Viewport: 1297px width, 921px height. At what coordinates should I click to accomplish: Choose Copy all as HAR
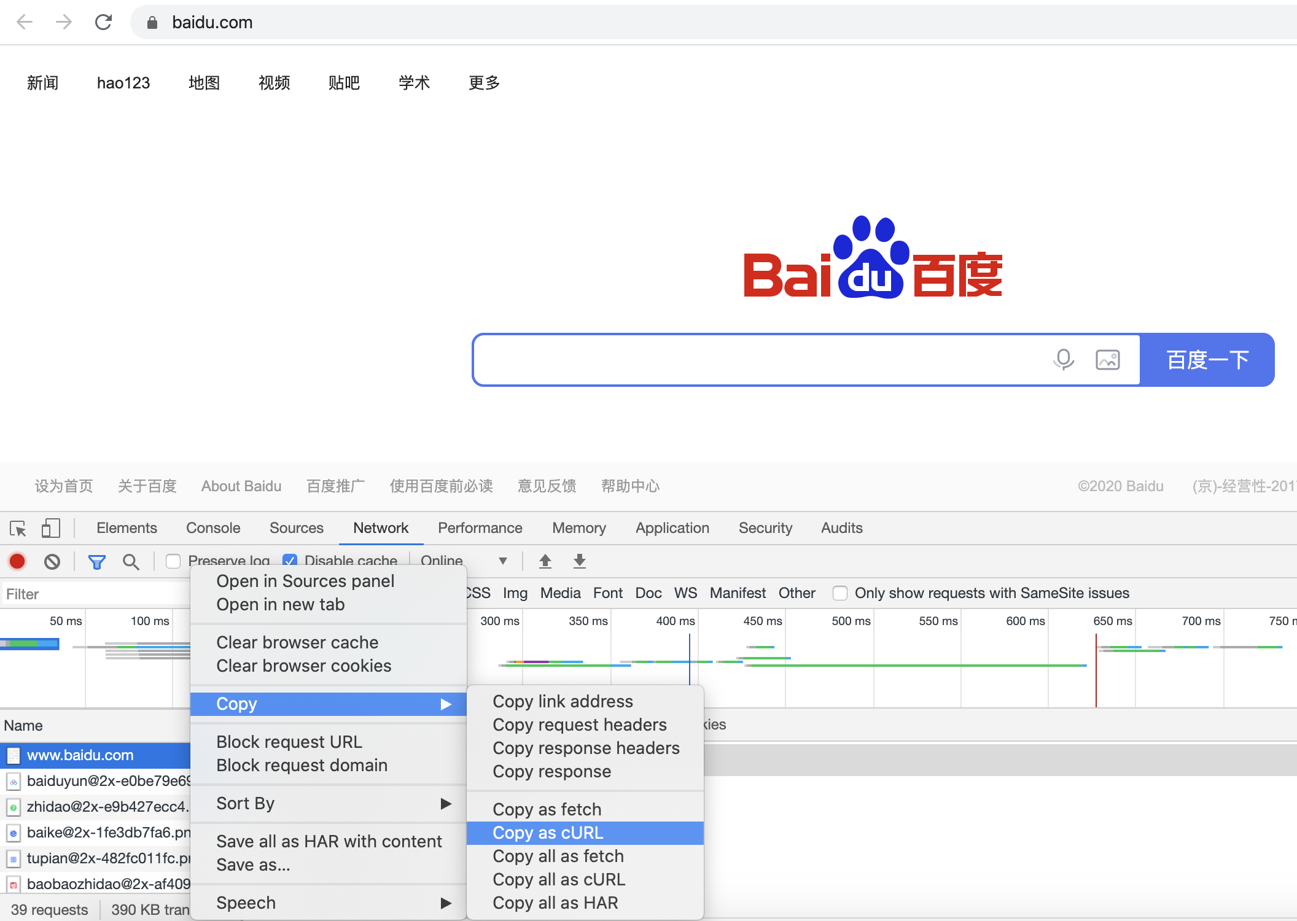585,903
